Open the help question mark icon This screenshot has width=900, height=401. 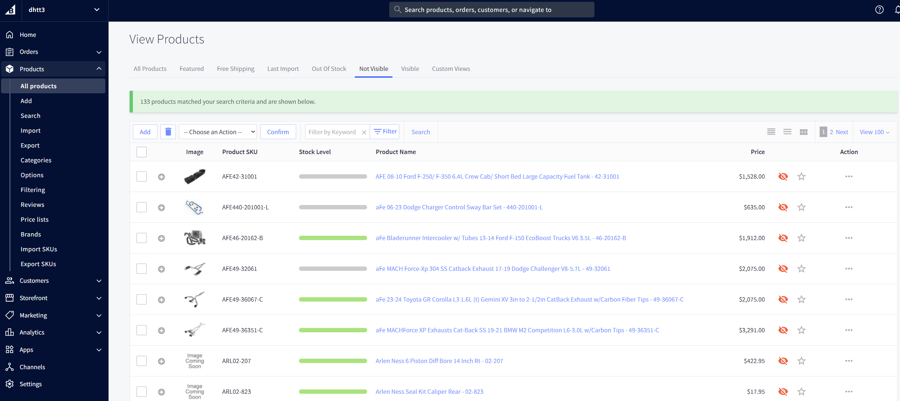(x=879, y=10)
